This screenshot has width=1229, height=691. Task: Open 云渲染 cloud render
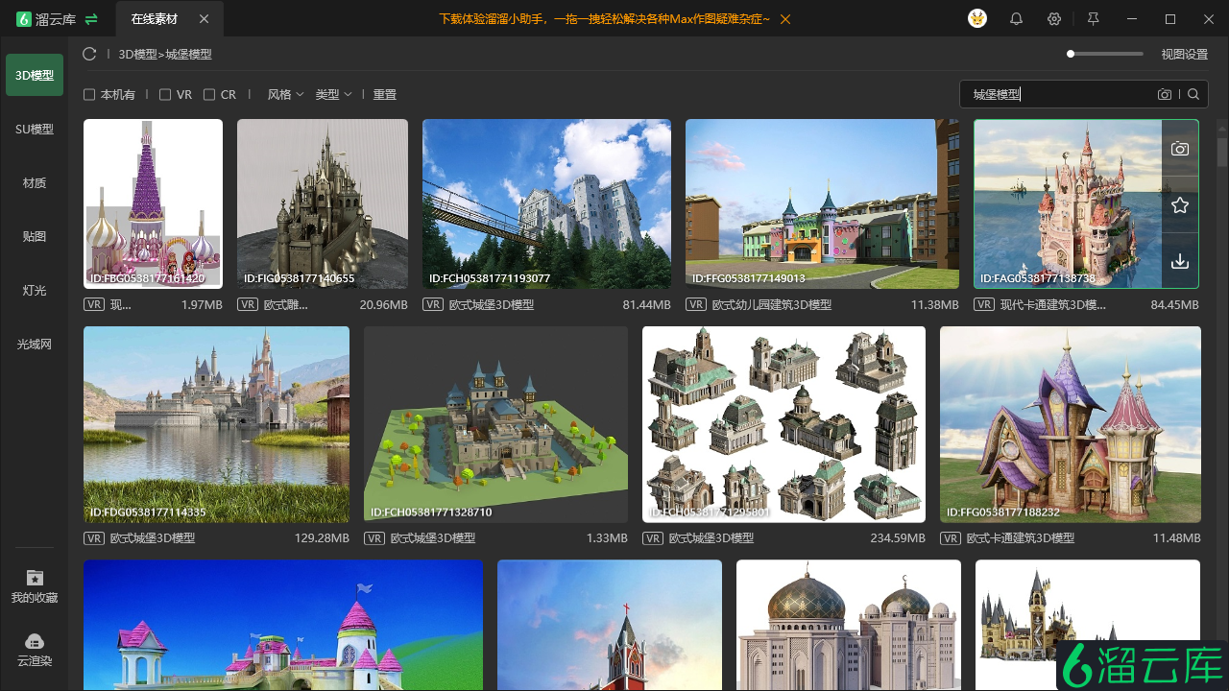[x=35, y=650]
